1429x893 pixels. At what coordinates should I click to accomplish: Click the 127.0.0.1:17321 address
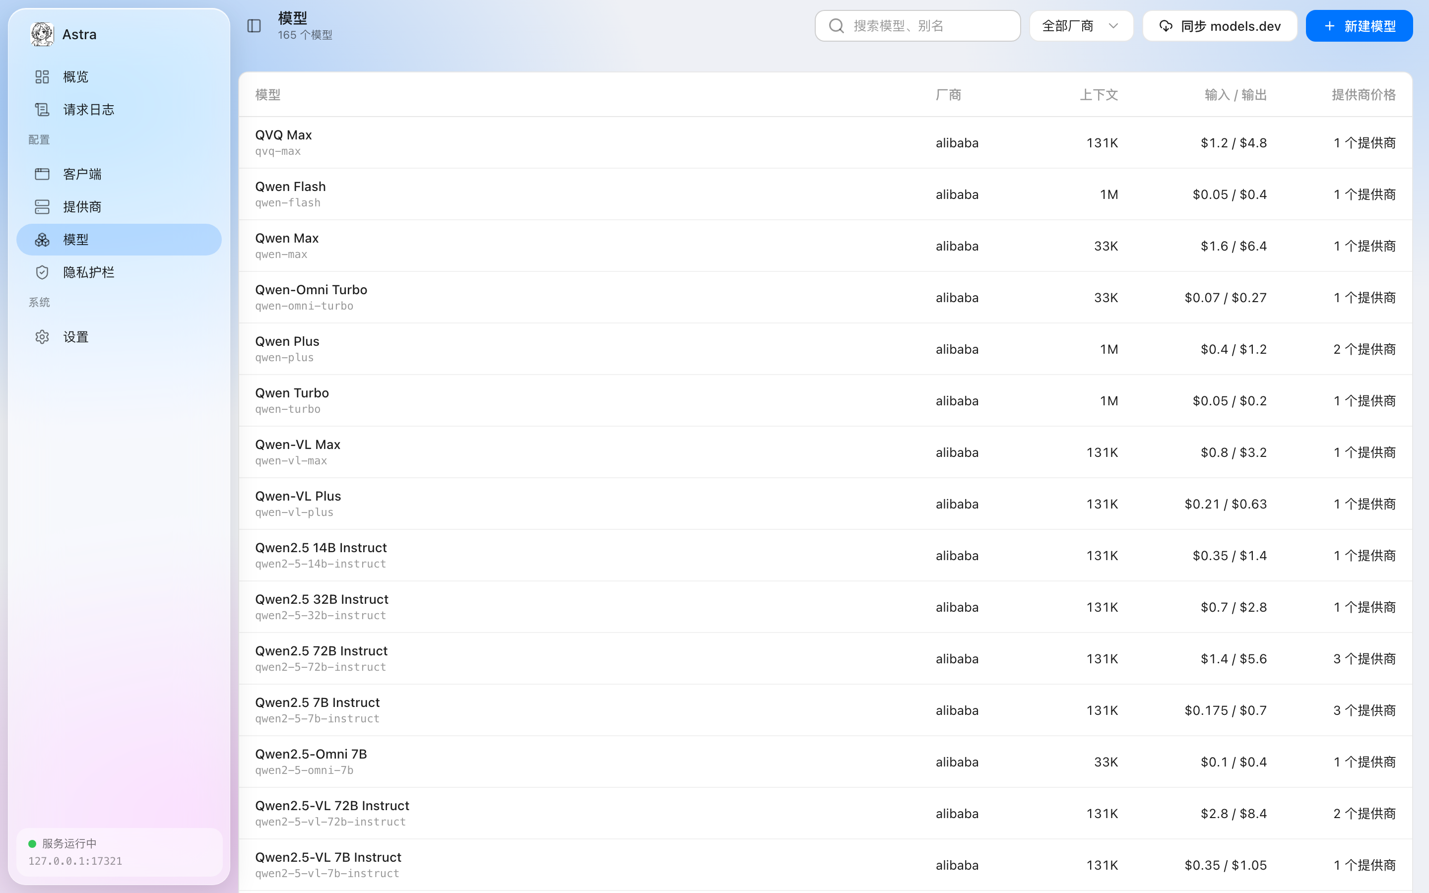pyautogui.click(x=75, y=861)
